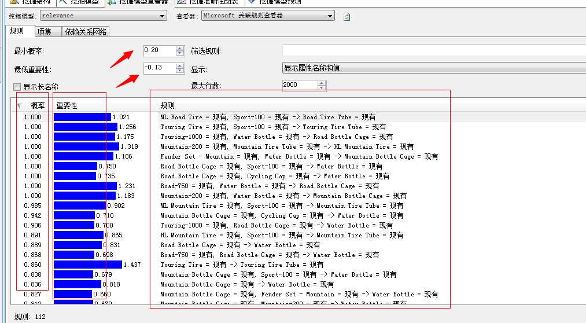Image resolution: width=586 pixels, height=323 pixels.
Task: Refresh the viewer content icon
Action: pos(347,17)
